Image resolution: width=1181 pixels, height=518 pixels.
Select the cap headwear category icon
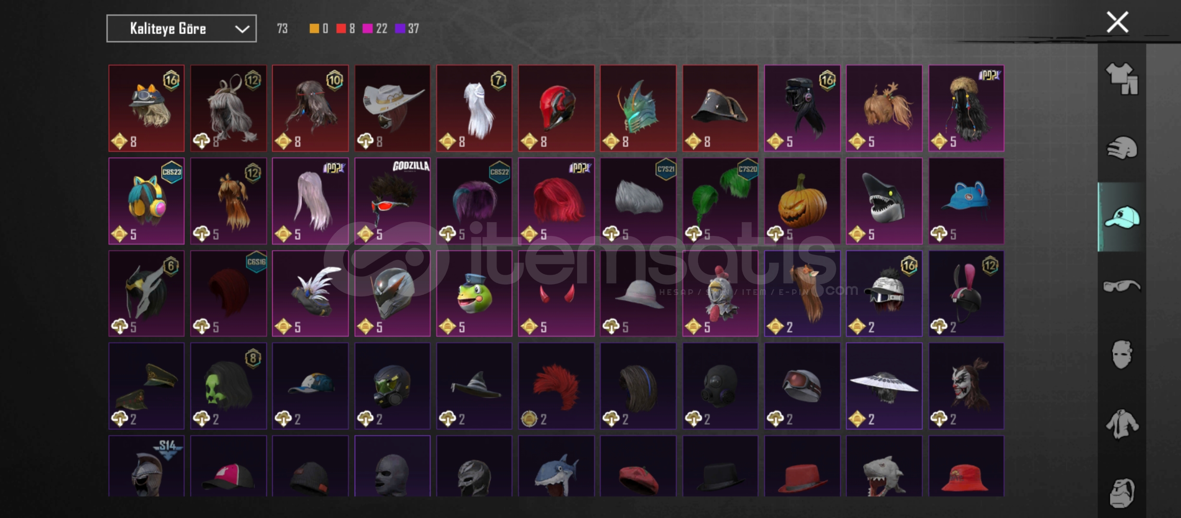click(x=1122, y=217)
